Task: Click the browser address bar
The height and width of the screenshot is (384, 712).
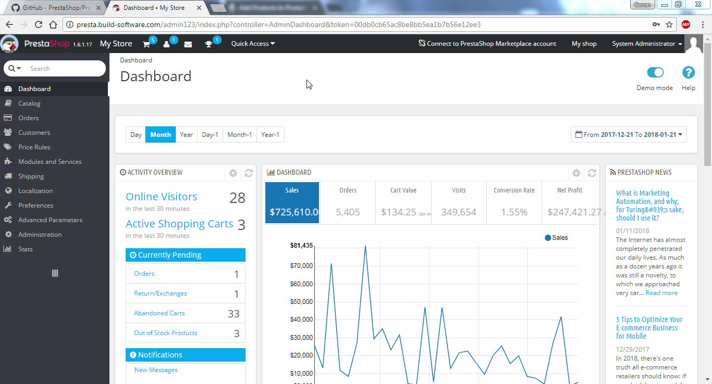Action: point(360,24)
